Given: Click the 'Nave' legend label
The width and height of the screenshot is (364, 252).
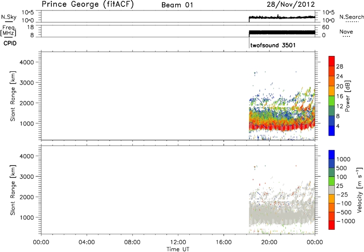Looking at the screenshot, I should pyautogui.click(x=346, y=31).
